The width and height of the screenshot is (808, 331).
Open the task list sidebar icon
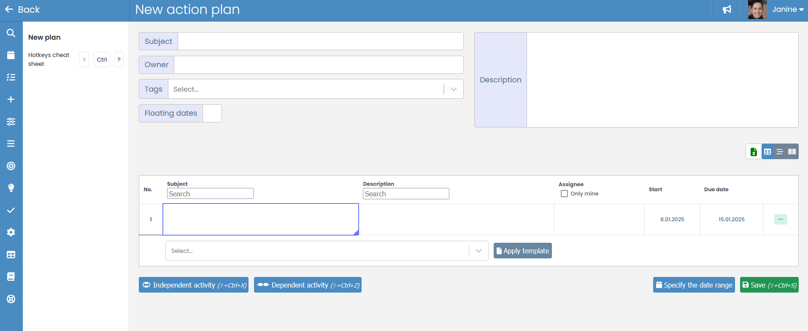tap(11, 77)
